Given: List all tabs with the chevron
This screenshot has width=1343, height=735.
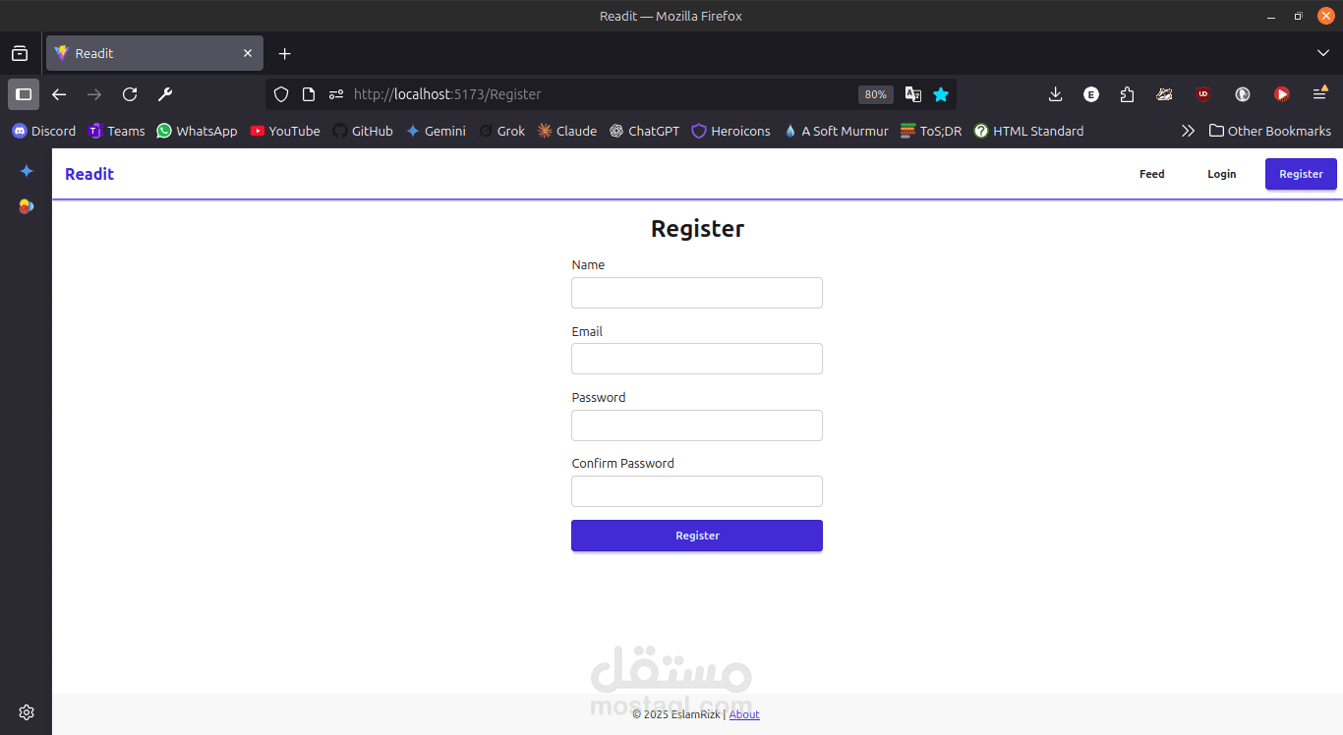Looking at the screenshot, I should click(1322, 53).
